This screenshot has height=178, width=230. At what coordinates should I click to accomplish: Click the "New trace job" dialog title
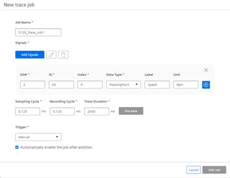pos(19,5)
